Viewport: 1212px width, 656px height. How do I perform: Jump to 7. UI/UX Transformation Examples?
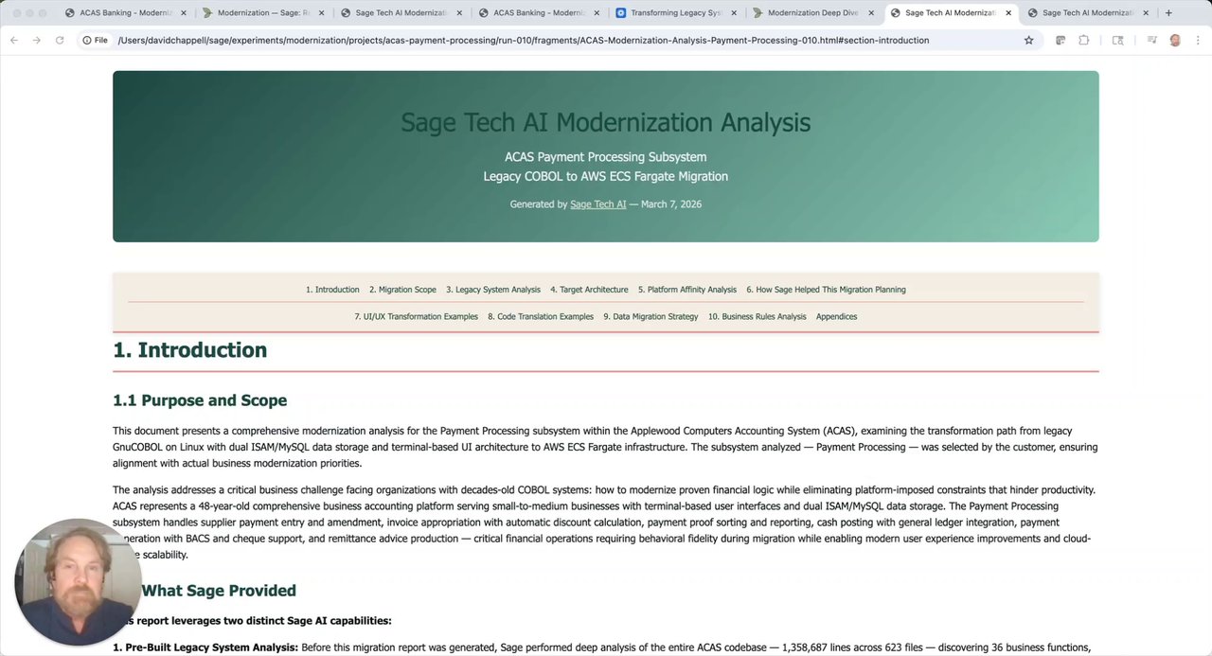coord(416,317)
